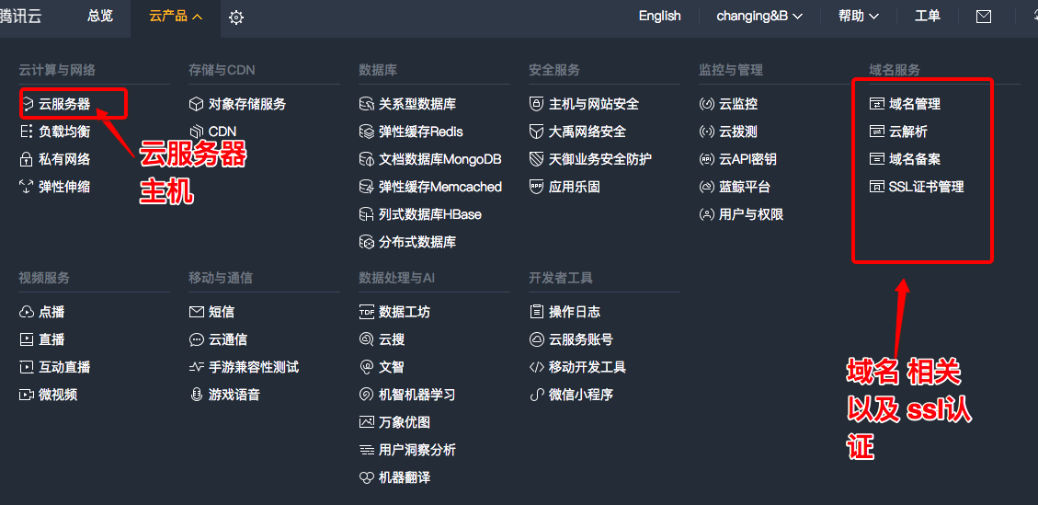Click the 游戏语音 microphone icon

click(196, 395)
